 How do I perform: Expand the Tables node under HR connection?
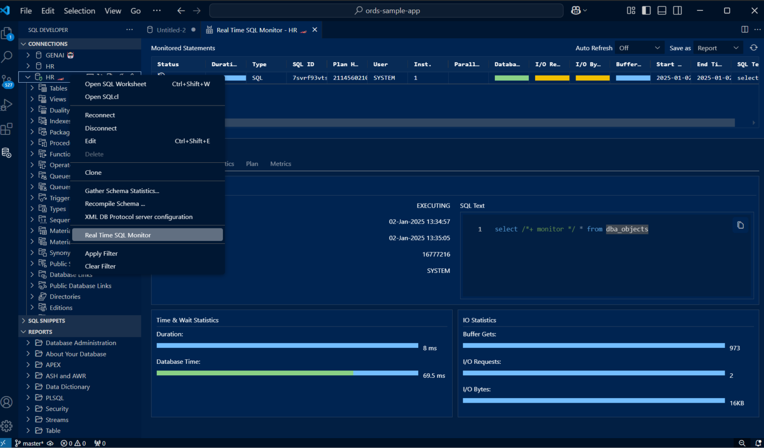tap(31, 88)
